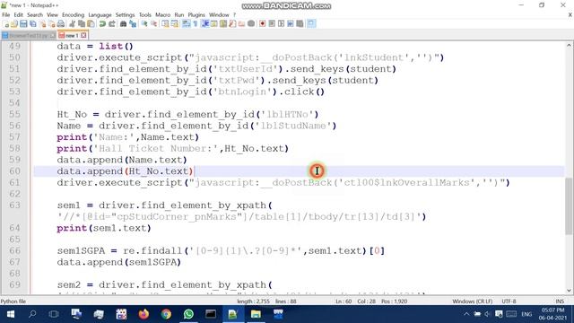Click the Folder as Workspace icon
The image size is (574, 323).
point(241,24)
